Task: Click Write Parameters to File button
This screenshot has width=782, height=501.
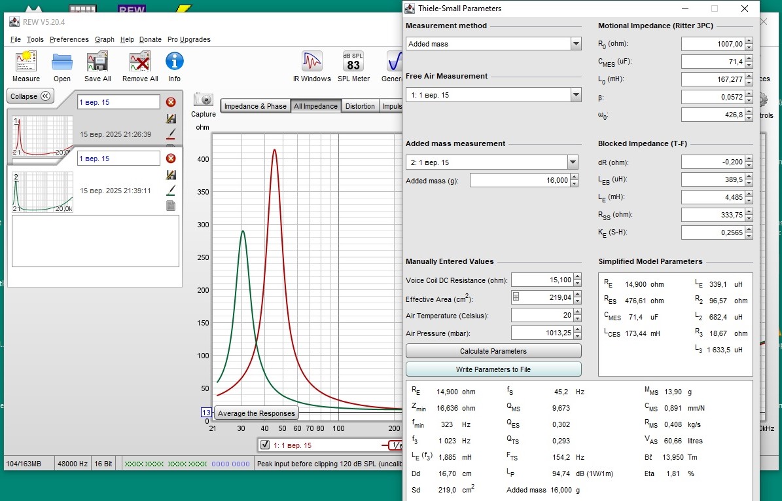Action: (493, 369)
